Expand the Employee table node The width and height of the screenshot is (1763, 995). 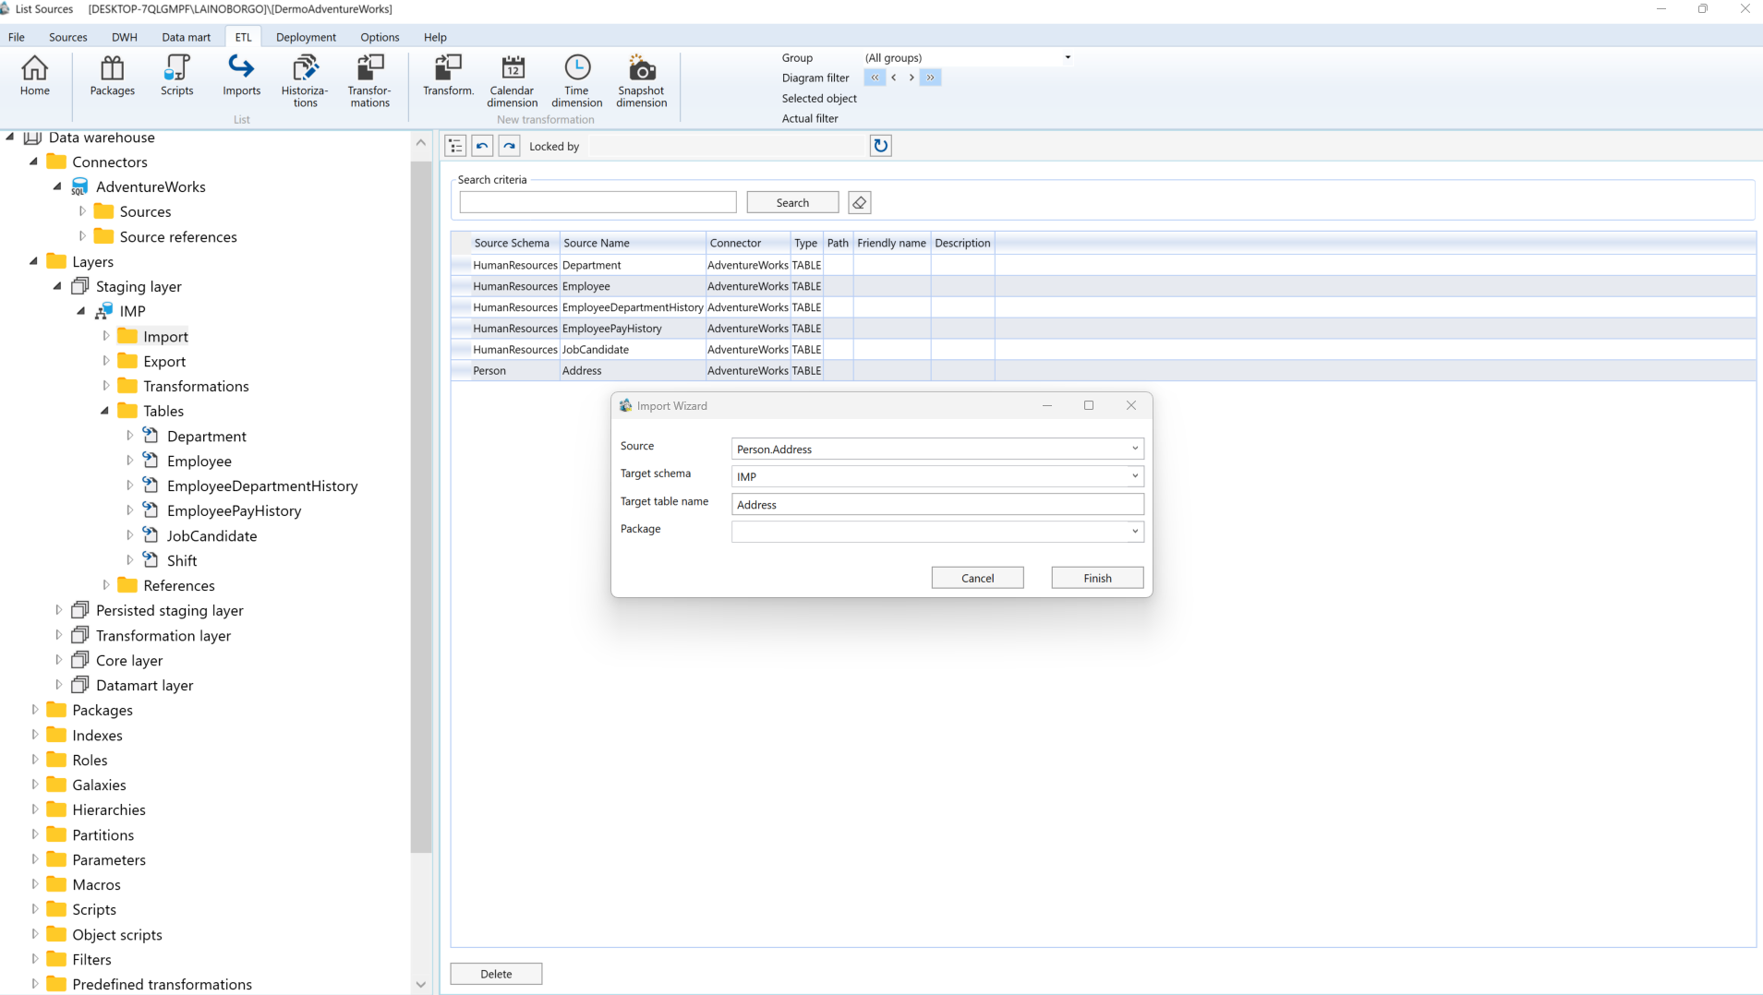coord(129,461)
